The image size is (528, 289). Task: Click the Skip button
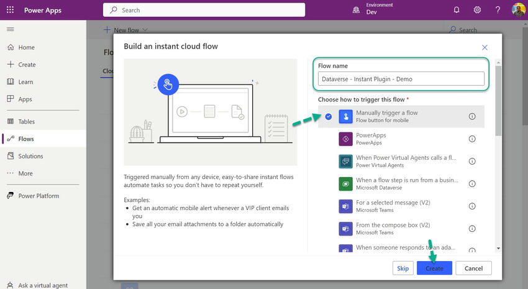(403, 268)
